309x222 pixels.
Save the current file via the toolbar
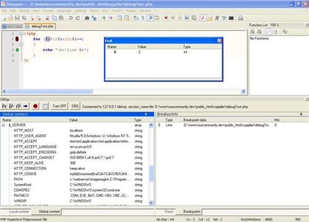pos(17,18)
